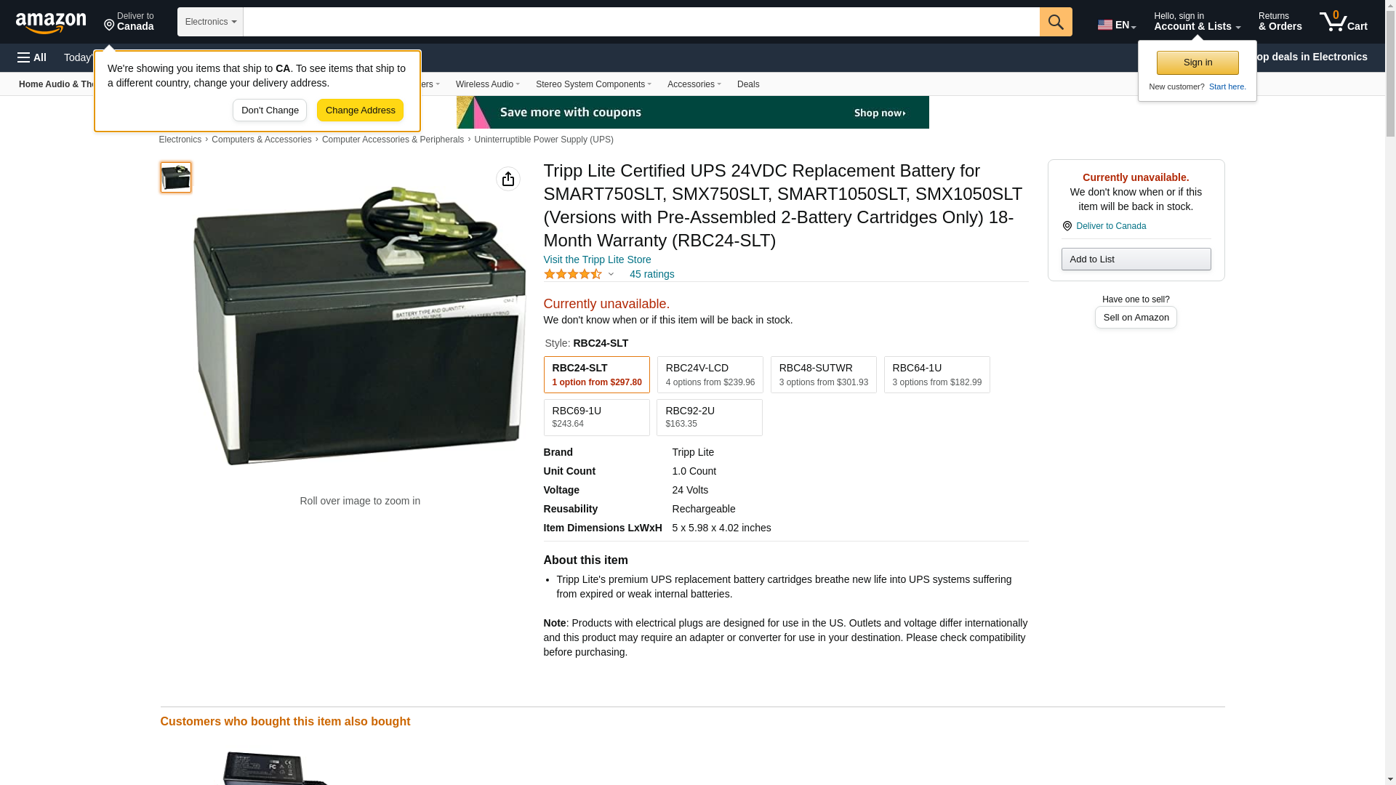Click the Amazon logo

coord(51,23)
